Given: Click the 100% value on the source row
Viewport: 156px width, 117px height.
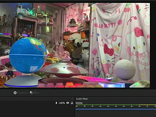Looking at the screenshot, I should click(x=62, y=103).
